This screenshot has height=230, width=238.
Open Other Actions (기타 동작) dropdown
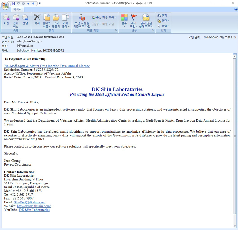[65, 21]
